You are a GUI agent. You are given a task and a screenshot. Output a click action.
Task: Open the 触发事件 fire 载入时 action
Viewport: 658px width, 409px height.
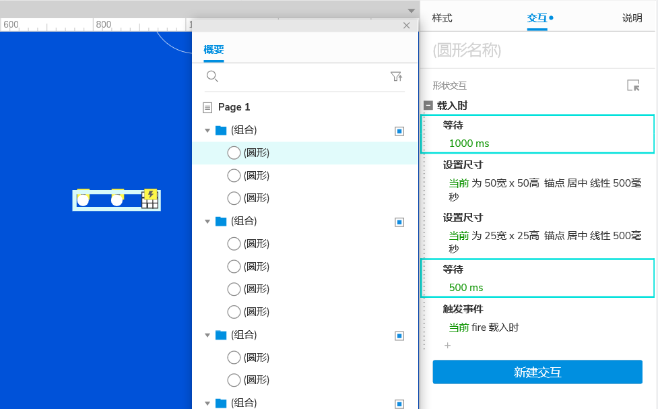point(537,318)
